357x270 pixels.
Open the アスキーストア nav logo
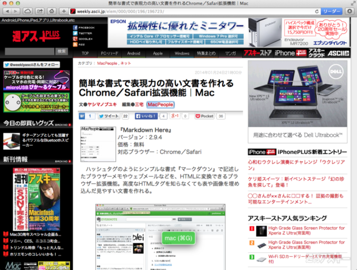point(258,53)
